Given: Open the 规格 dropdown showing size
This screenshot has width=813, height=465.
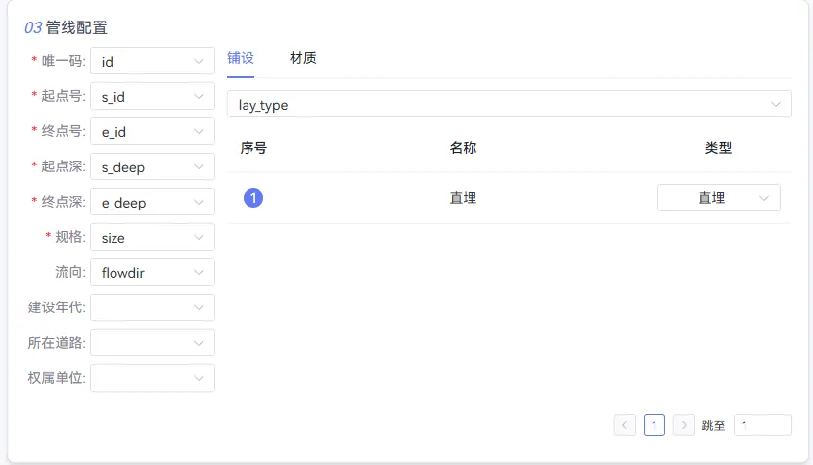Looking at the screenshot, I should [153, 238].
